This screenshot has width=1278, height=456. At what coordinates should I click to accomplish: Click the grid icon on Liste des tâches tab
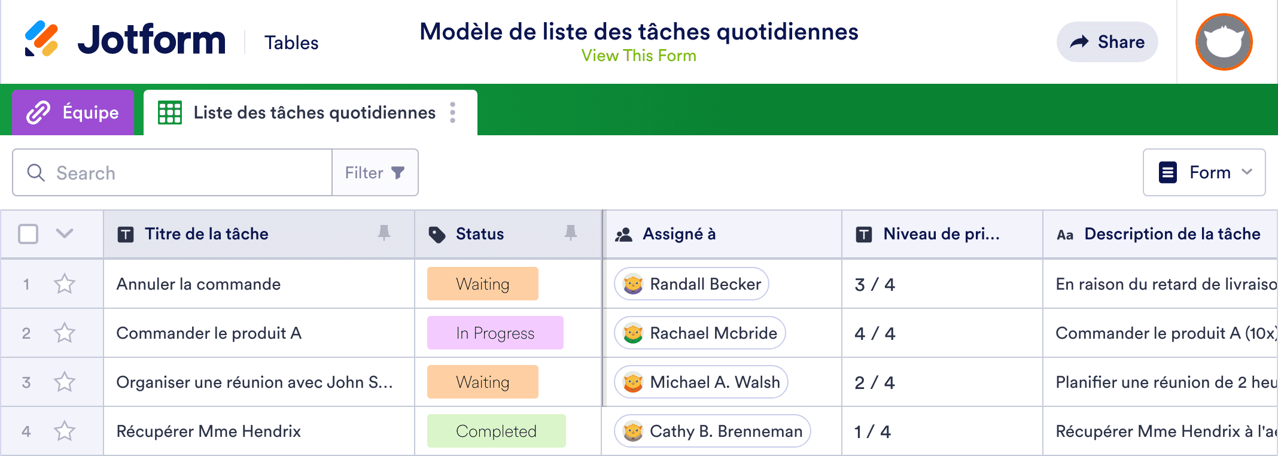pos(169,111)
